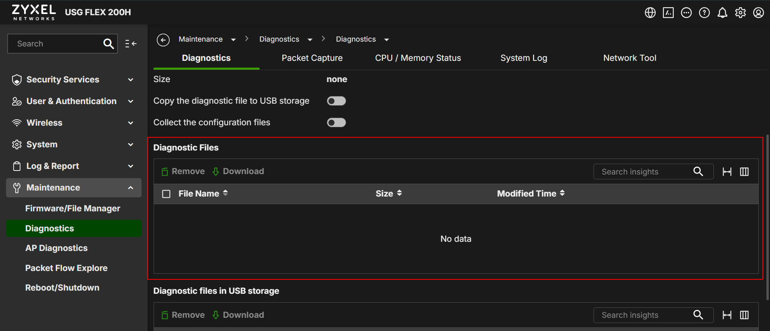Click column settings icon in Diagnostic Files

point(744,172)
